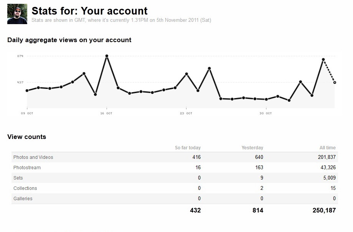Open the "Collections" row label
Screen dimensions: 353x232
point(25,188)
